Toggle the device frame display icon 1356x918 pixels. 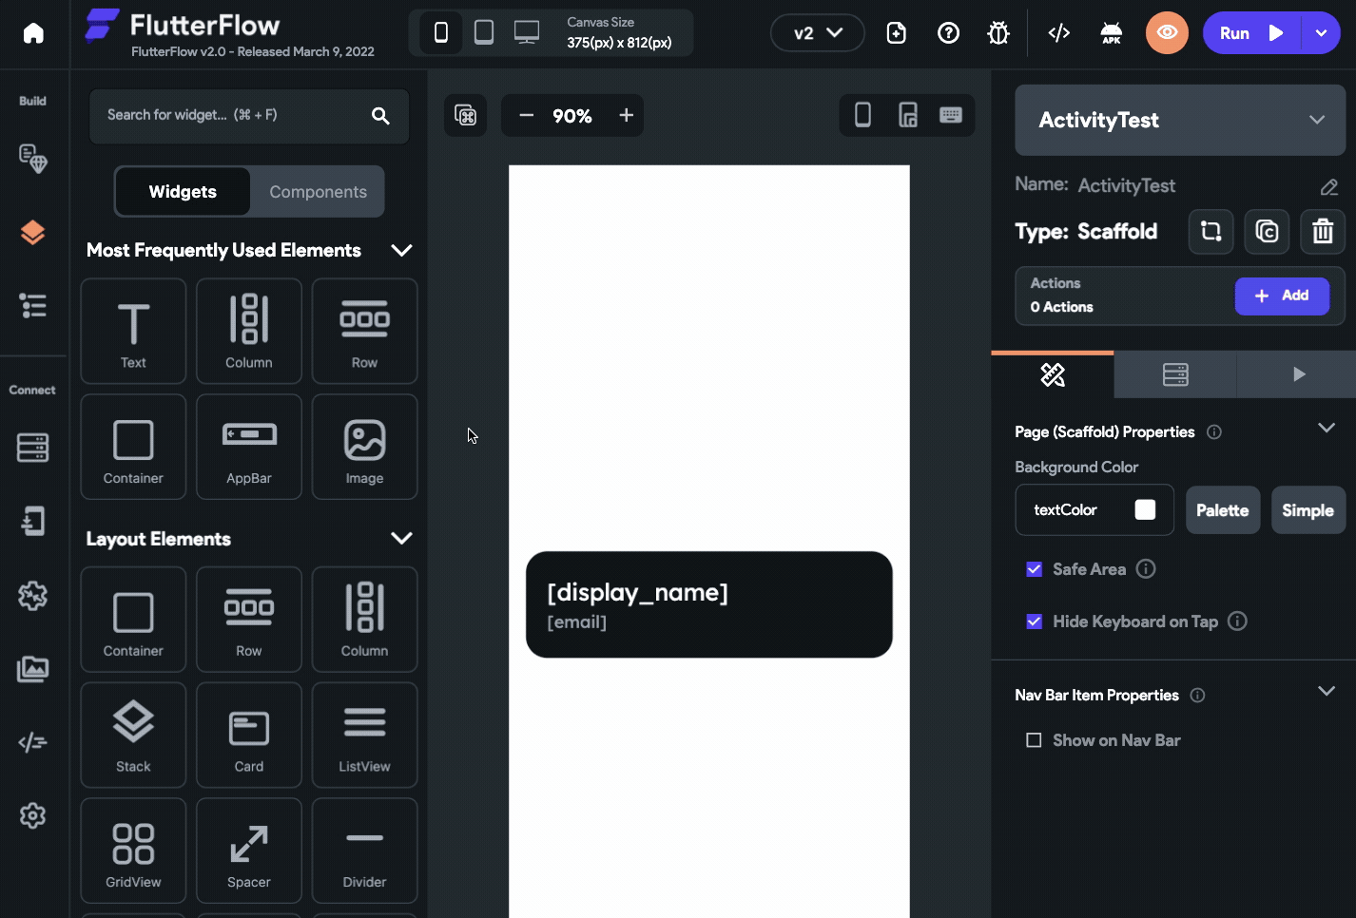862,115
